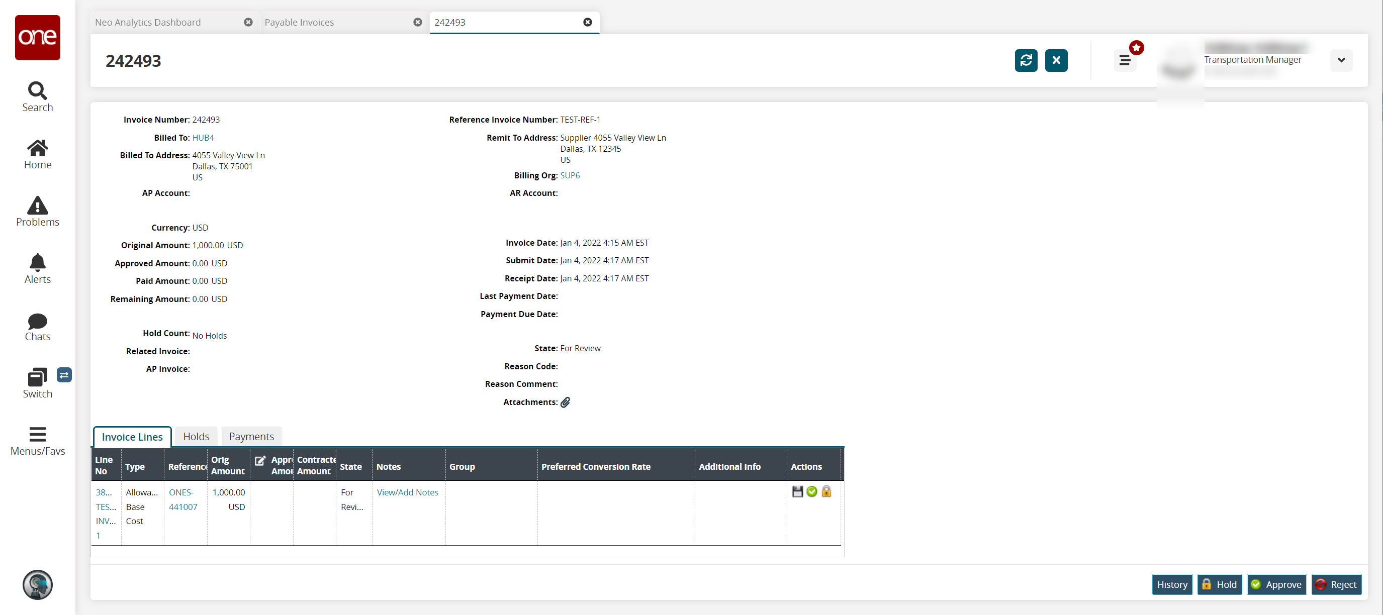Viewport: 1383px width, 615px height.
Task: Expand the user profile dropdown chevron
Action: [x=1341, y=60]
